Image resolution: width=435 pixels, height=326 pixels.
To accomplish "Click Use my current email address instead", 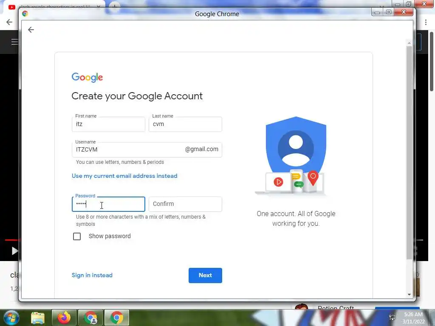I will (x=124, y=176).
